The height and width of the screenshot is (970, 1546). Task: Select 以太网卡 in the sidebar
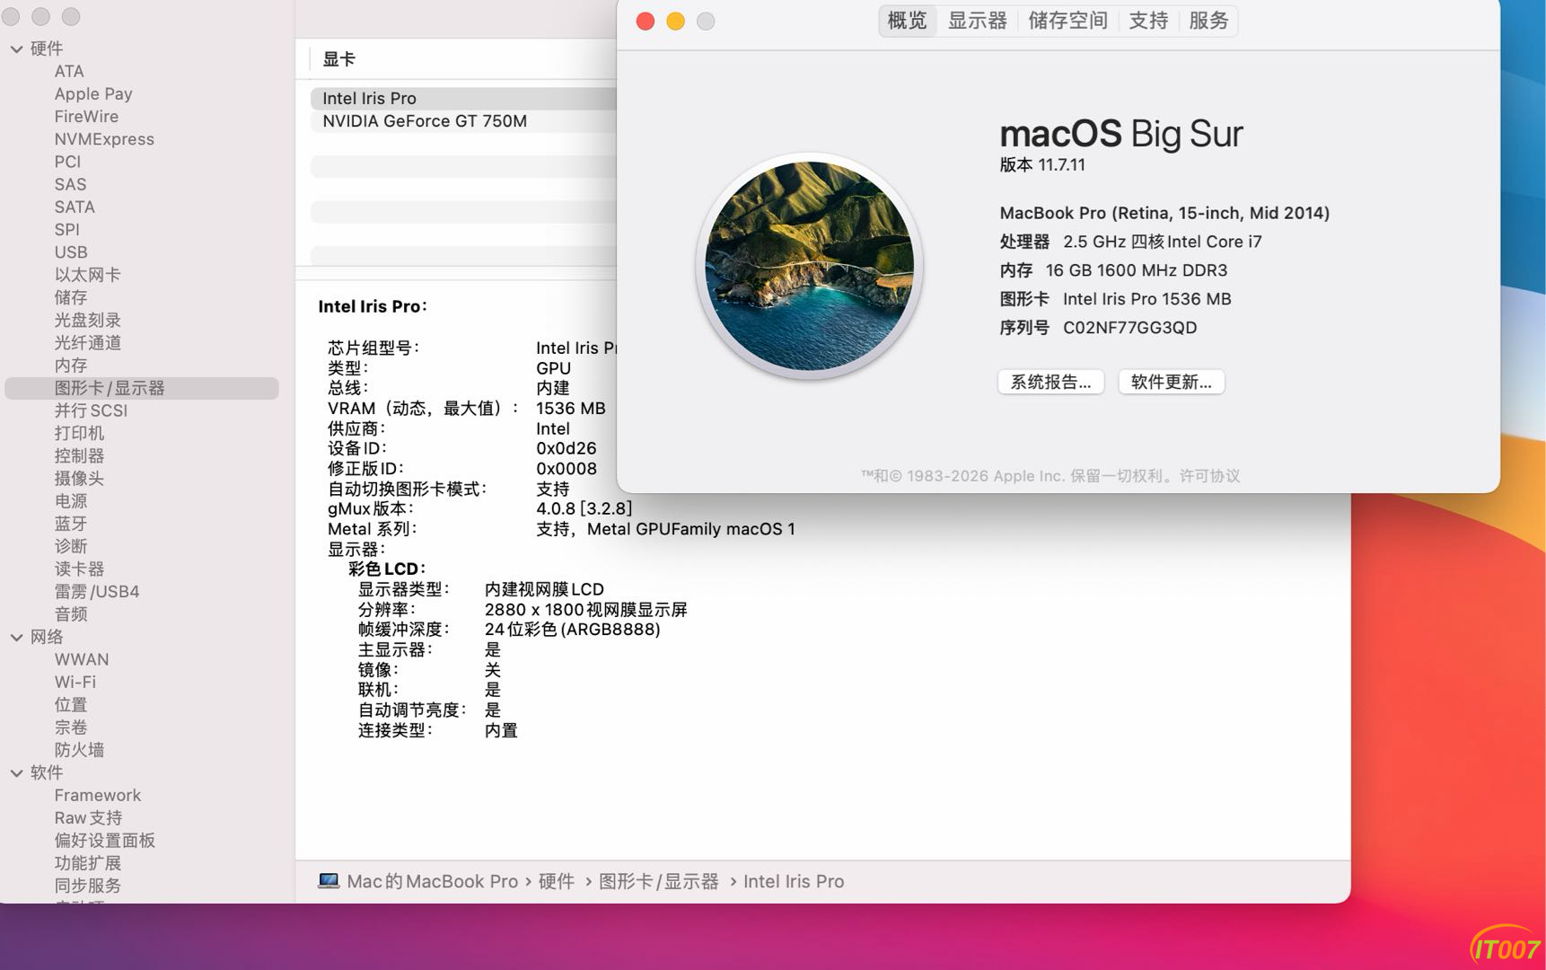(x=87, y=275)
